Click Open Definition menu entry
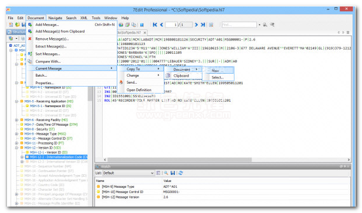 [x=139, y=90]
